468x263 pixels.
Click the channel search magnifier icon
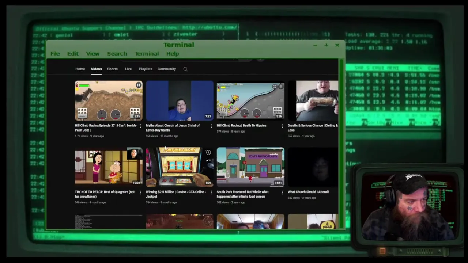tap(185, 69)
